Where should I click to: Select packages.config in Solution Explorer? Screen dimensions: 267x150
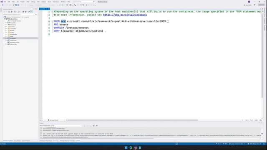tap(15, 42)
